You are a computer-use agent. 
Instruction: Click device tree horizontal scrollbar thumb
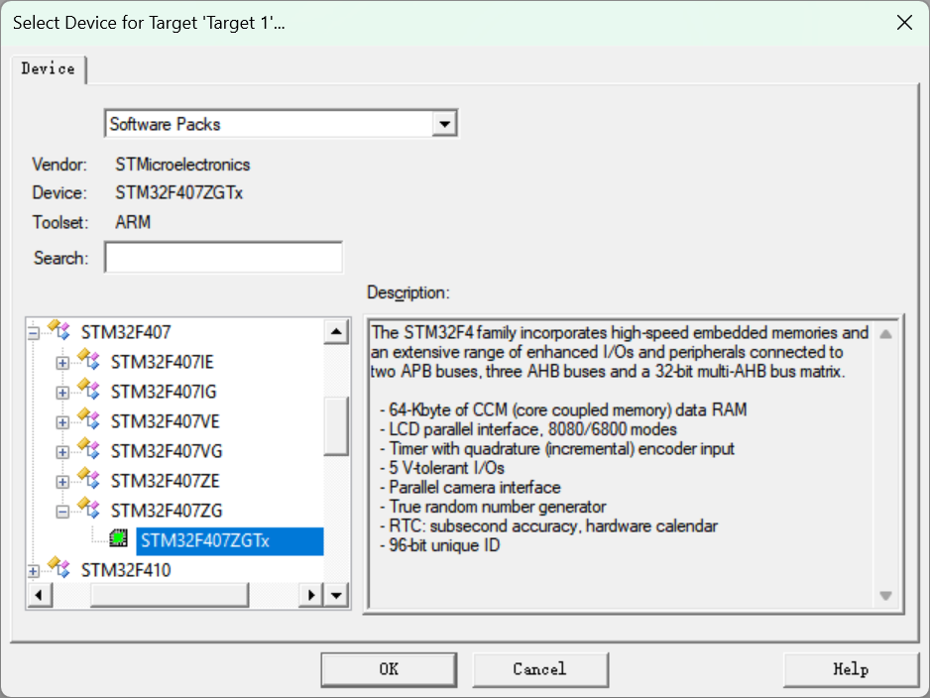point(169,595)
